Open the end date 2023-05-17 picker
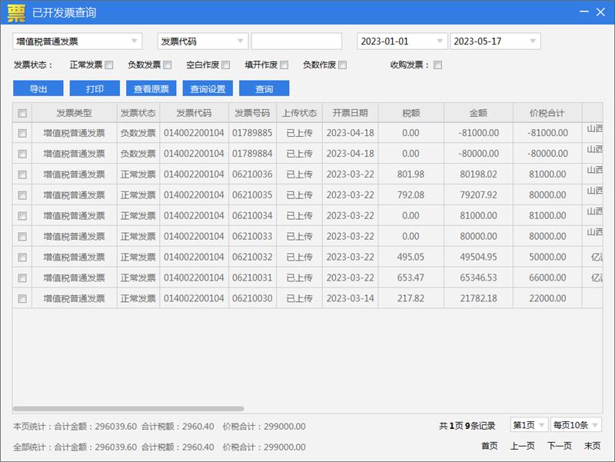 coord(534,42)
